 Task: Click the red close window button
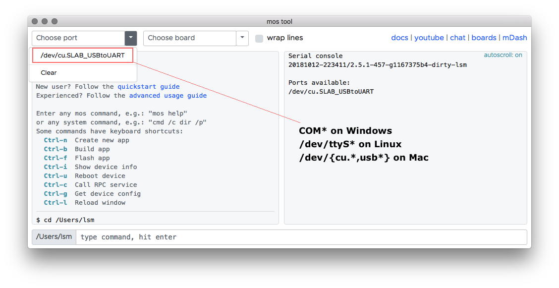[35, 21]
